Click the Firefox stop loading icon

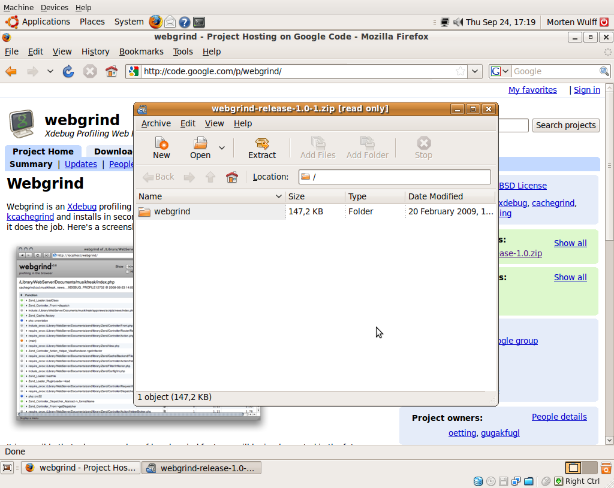tap(90, 72)
